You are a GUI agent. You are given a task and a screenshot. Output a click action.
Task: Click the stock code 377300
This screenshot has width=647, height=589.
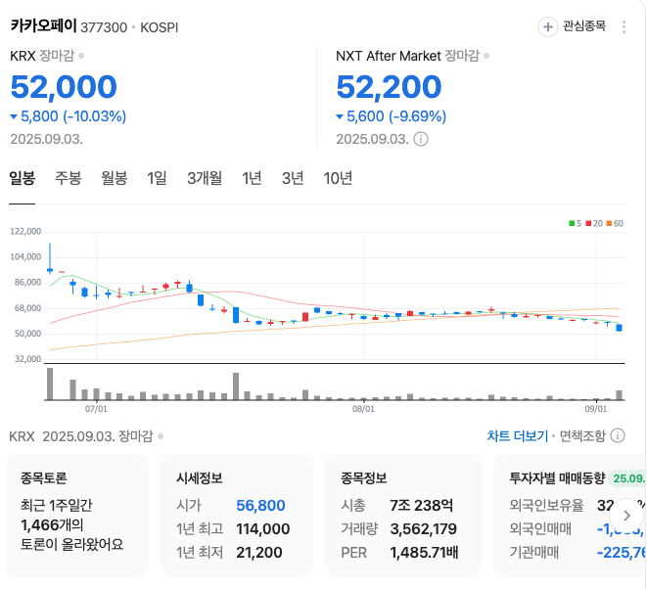(x=104, y=27)
